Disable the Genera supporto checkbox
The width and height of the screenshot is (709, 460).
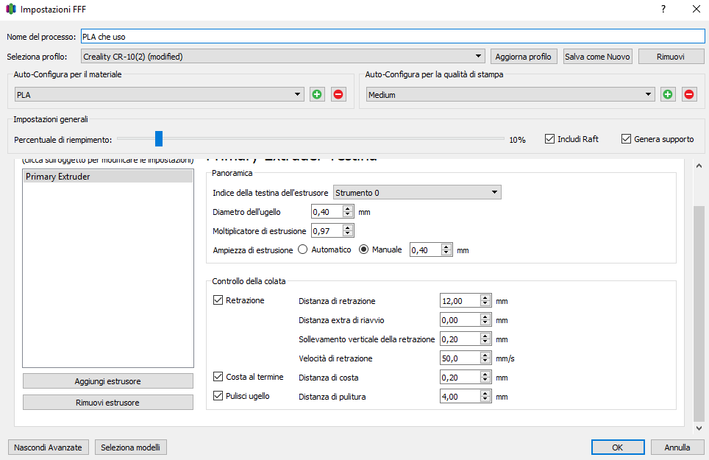pyautogui.click(x=627, y=139)
